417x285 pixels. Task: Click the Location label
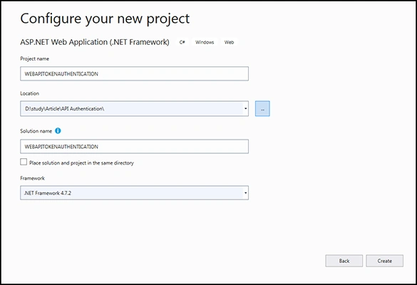(x=29, y=93)
